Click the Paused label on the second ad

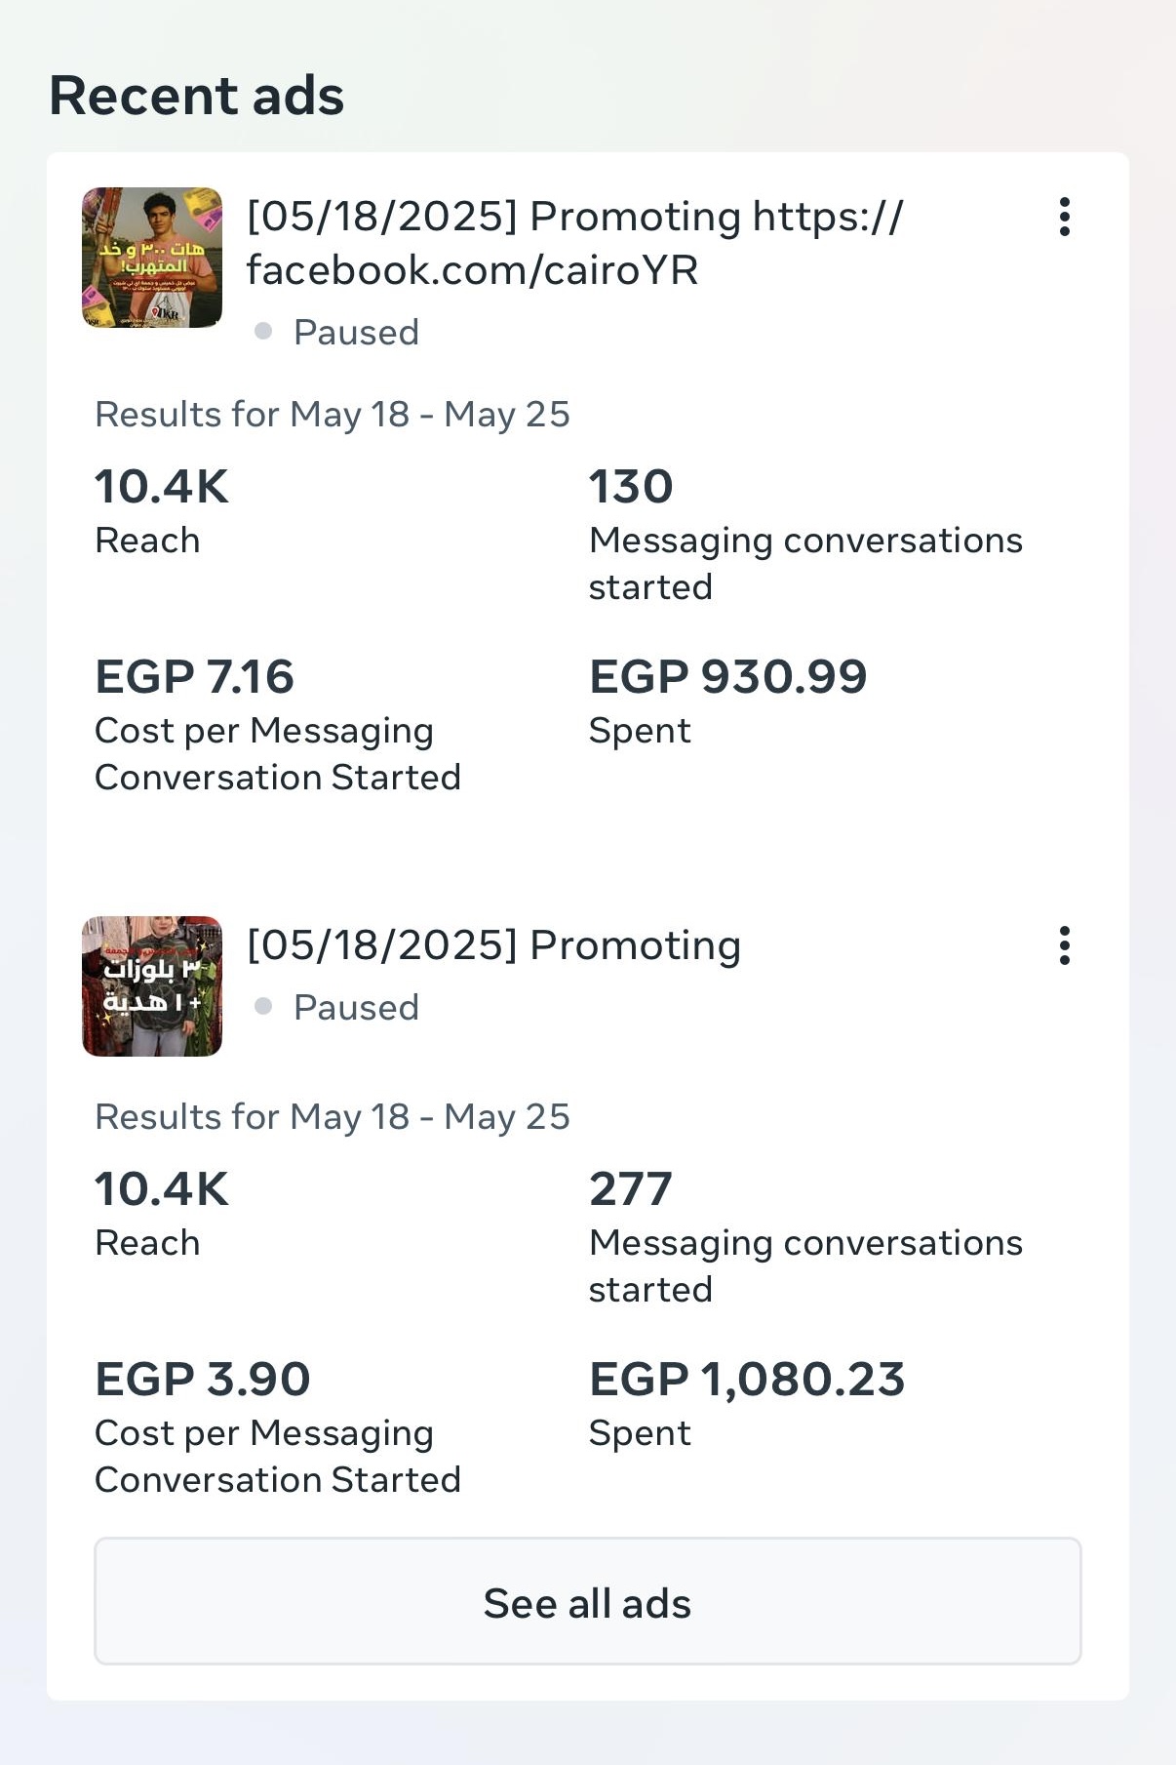coord(356,1008)
